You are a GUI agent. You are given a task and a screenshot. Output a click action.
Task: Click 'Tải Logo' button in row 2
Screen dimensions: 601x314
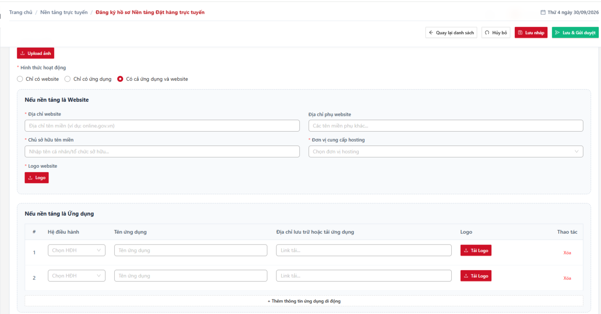[x=476, y=276]
